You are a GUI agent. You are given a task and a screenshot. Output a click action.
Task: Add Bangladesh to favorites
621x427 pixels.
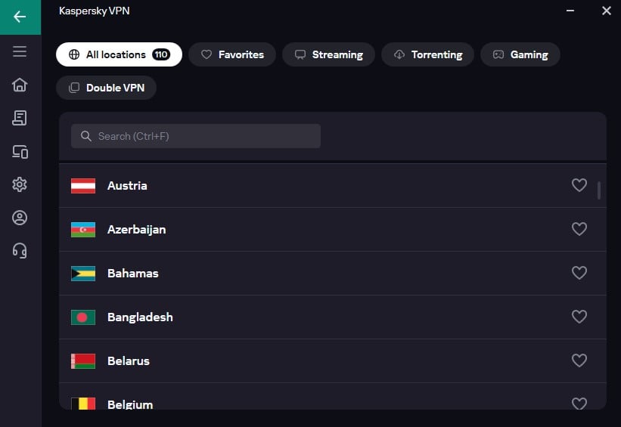pyautogui.click(x=579, y=317)
